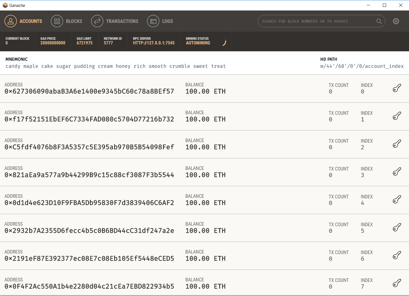Show private key for account index 1

tap(397, 116)
